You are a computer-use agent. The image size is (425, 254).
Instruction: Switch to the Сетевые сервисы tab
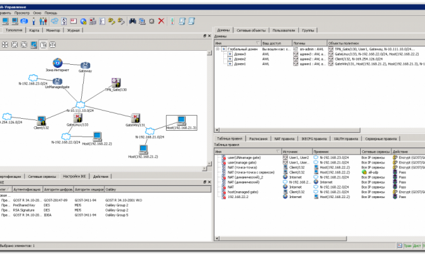point(42,177)
